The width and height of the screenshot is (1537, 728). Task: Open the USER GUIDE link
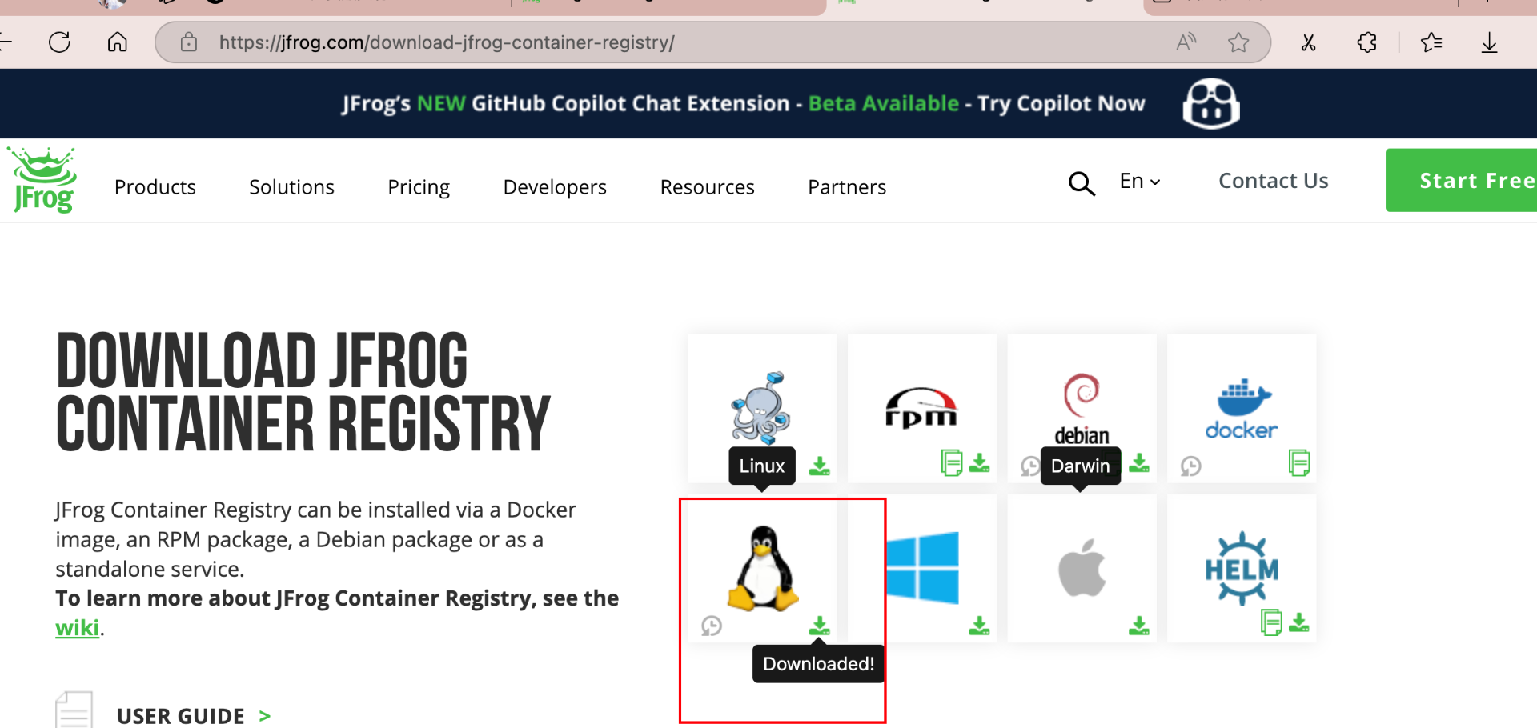click(x=181, y=715)
